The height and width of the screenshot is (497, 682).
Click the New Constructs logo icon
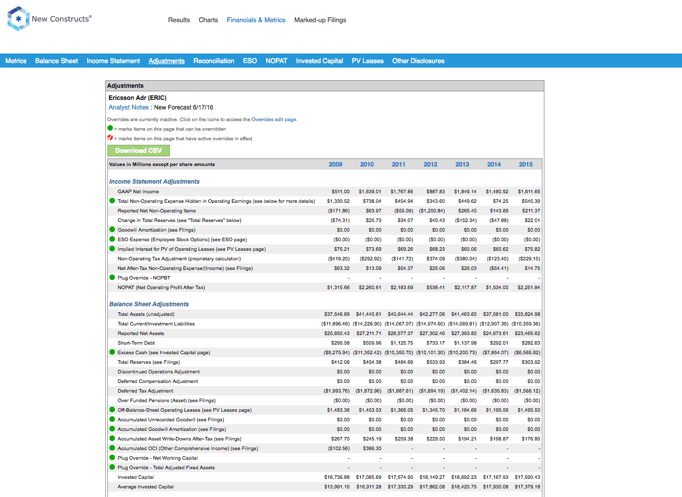19,19
